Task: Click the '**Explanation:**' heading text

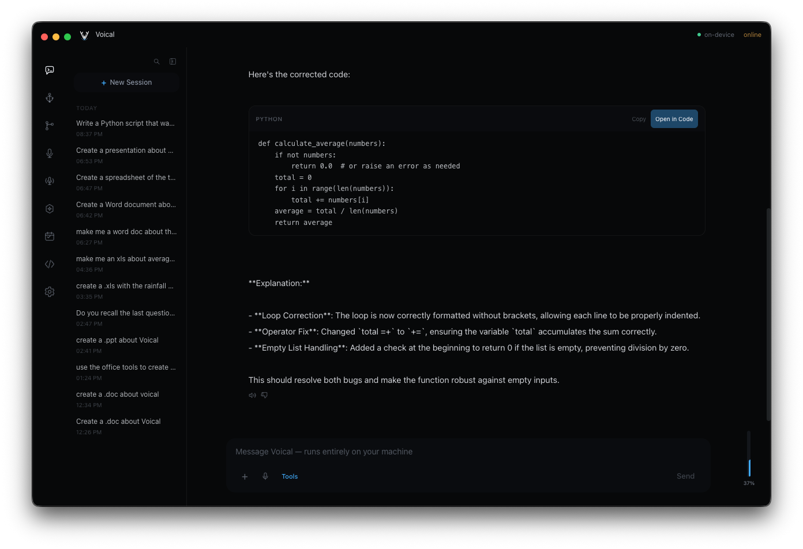Action: [x=279, y=283]
